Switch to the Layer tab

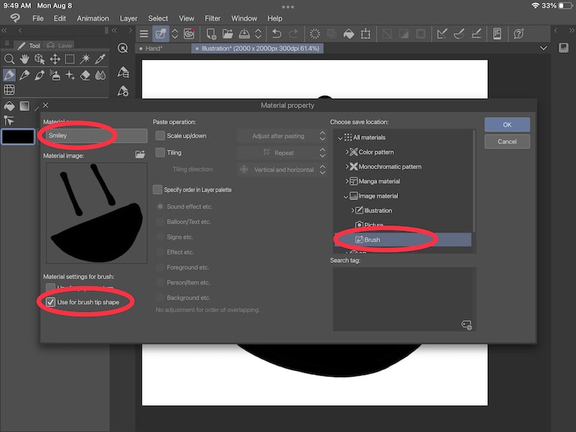tap(61, 45)
